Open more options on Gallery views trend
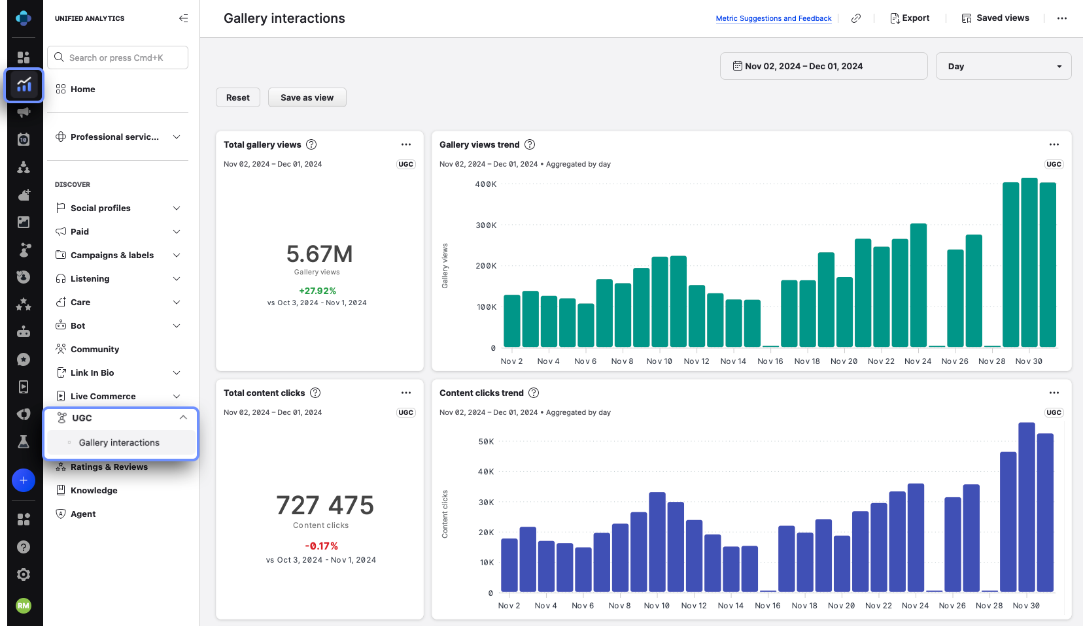Screen dimensions: 1083x626 pyautogui.click(x=1054, y=144)
